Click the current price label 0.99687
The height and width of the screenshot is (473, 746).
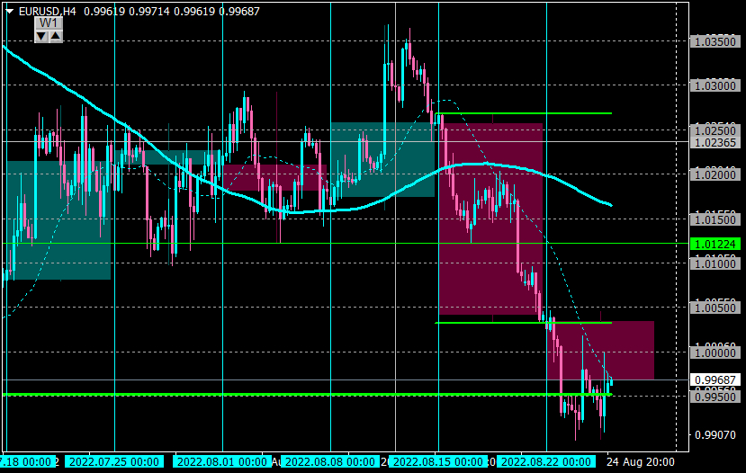click(x=715, y=379)
